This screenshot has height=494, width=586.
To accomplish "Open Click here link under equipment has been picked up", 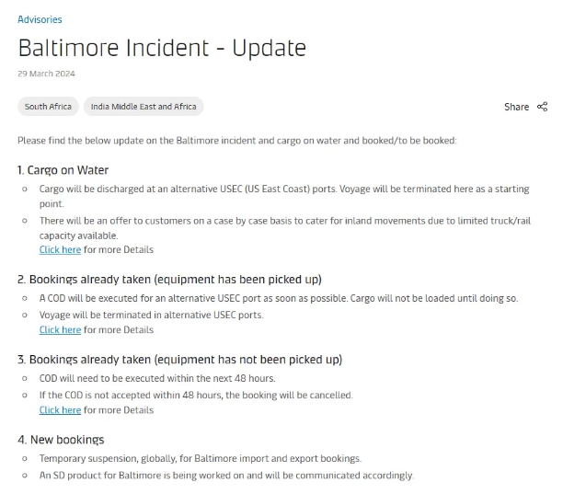I will click(60, 330).
